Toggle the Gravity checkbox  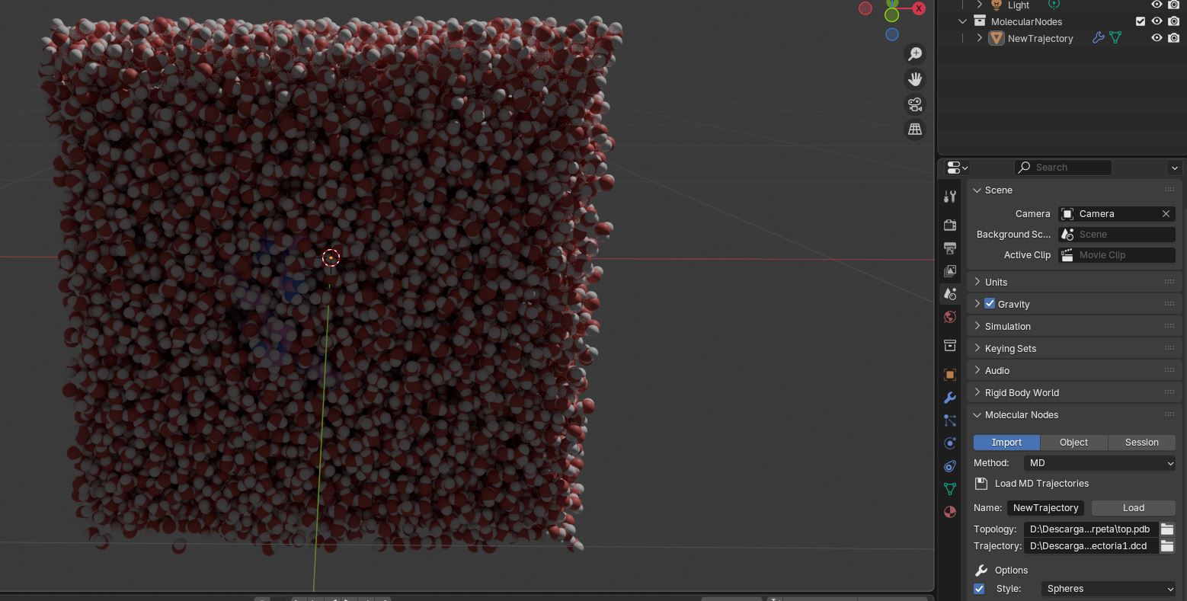click(990, 304)
